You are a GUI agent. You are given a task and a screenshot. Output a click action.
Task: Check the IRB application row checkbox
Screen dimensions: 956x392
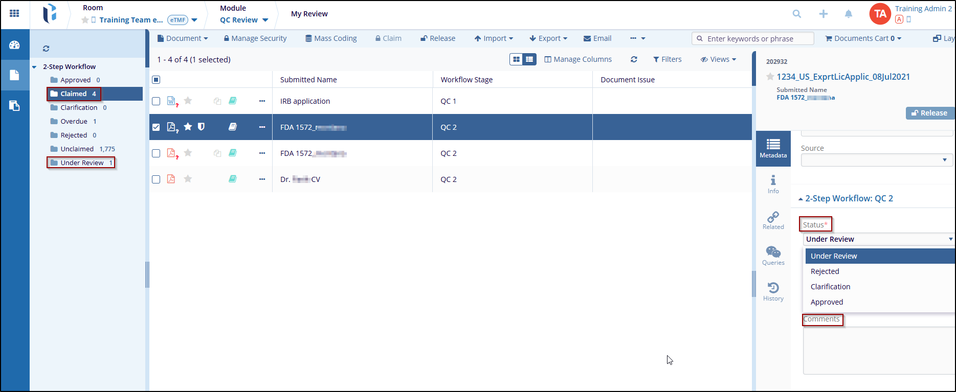click(x=156, y=101)
